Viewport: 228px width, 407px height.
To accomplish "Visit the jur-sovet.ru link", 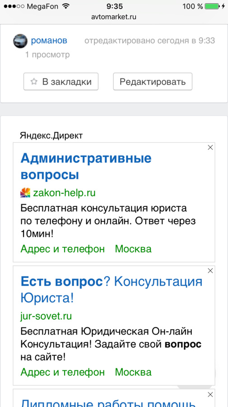I will point(46,316).
